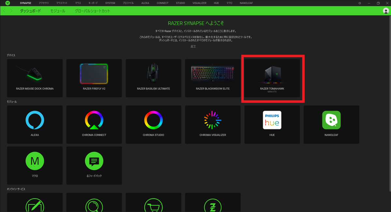Screen dimensions: 391x212
Task: Click the magnifier online service tile
Action: tap(94, 202)
